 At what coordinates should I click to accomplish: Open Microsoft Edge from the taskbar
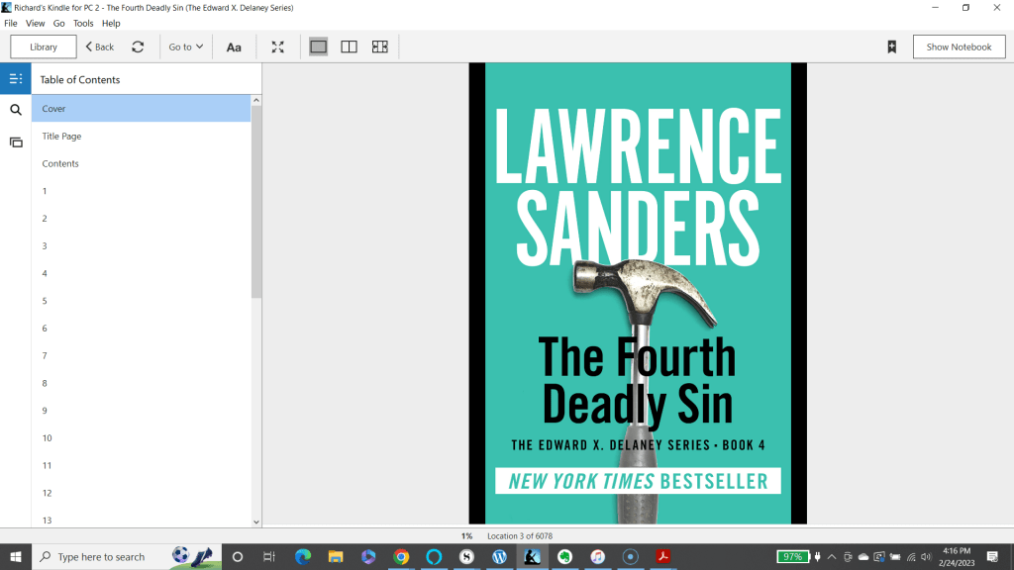coord(303,557)
